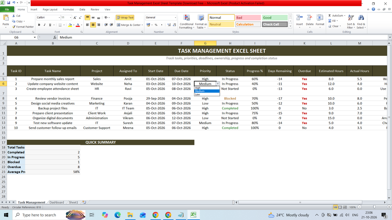This screenshot has width=392, height=220.
Task: Click the zoom slider handle in the status bar
Action: click(x=374, y=207)
